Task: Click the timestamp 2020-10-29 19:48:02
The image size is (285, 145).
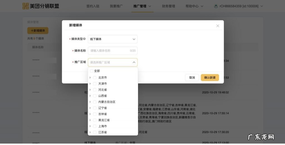Action: click(x=215, y=92)
